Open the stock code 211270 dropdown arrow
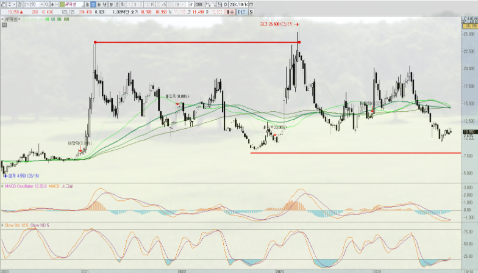This screenshot has width=478, height=273. click(42, 5)
